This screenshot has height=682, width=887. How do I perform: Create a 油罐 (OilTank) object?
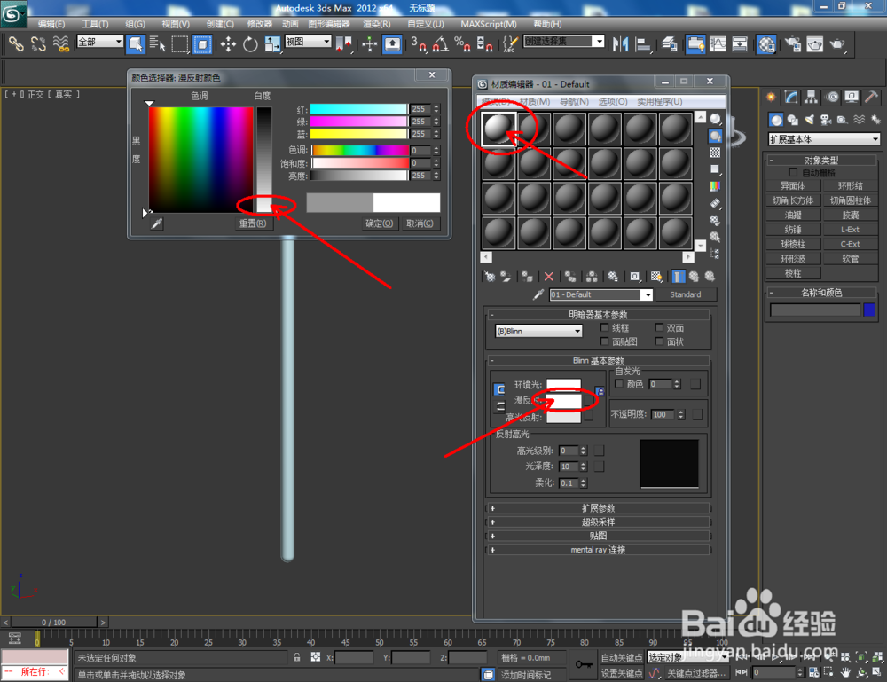click(792, 215)
